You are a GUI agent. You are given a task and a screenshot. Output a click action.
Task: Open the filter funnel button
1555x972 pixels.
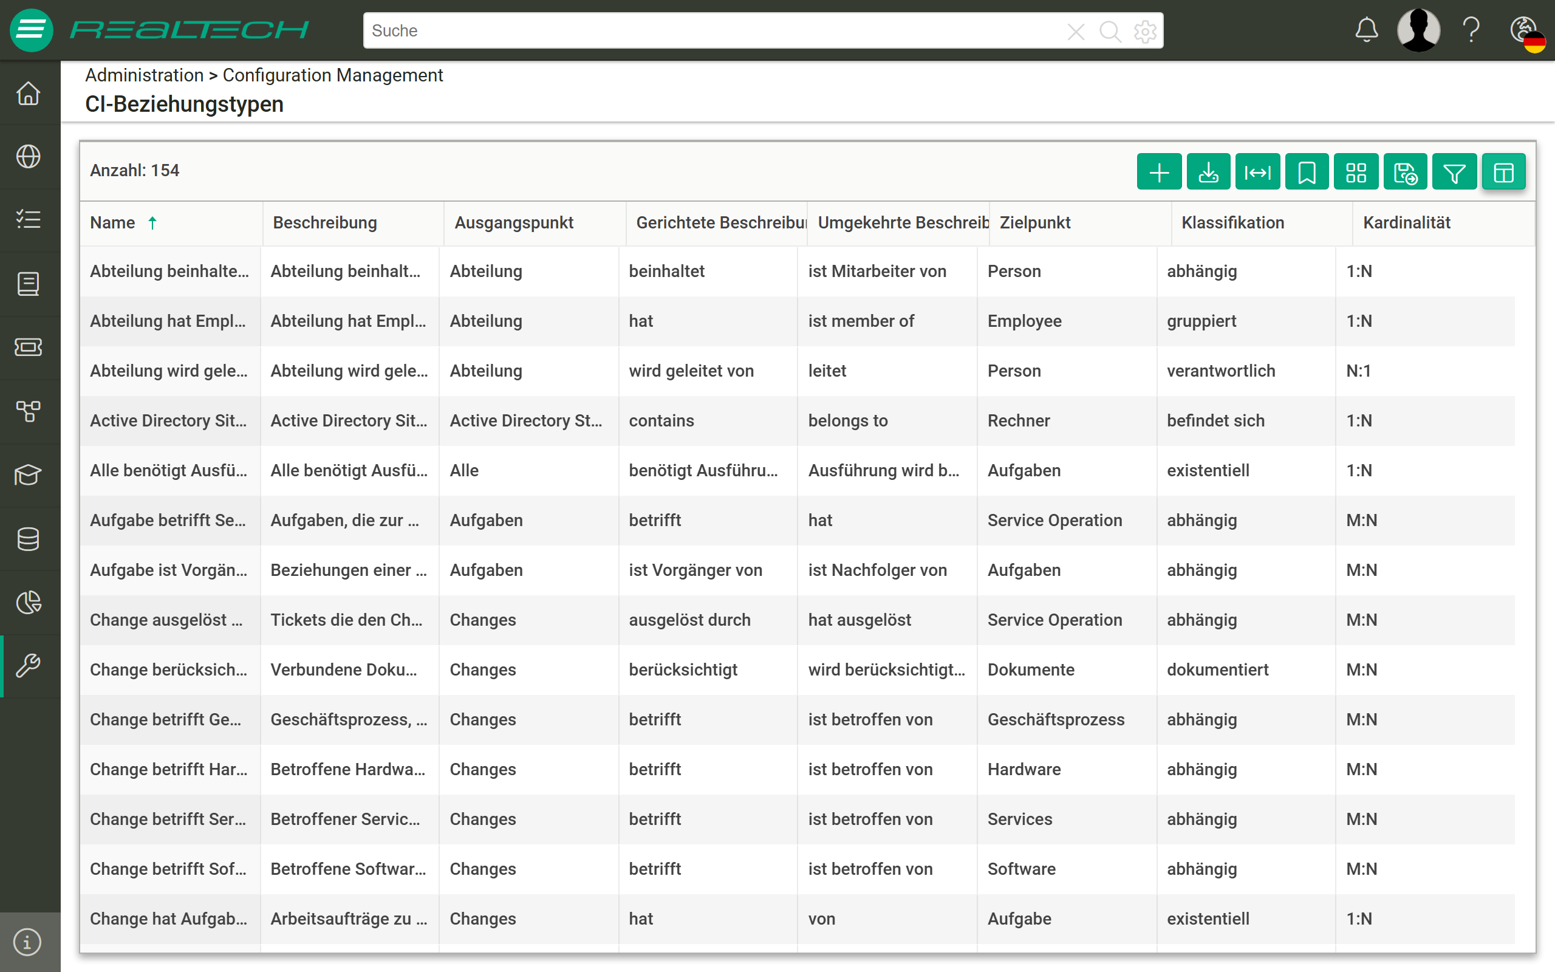click(1454, 173)
